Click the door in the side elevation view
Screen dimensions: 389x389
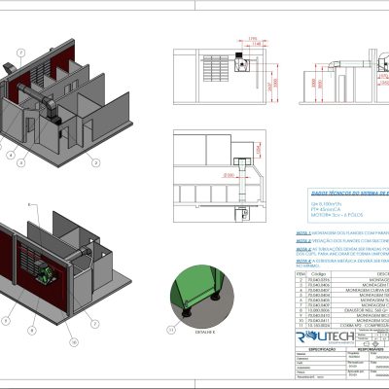tap(342, 88)
